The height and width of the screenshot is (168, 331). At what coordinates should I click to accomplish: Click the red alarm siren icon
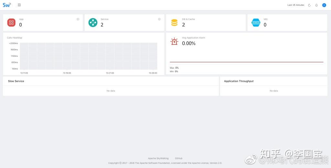[x=174, y=42]
